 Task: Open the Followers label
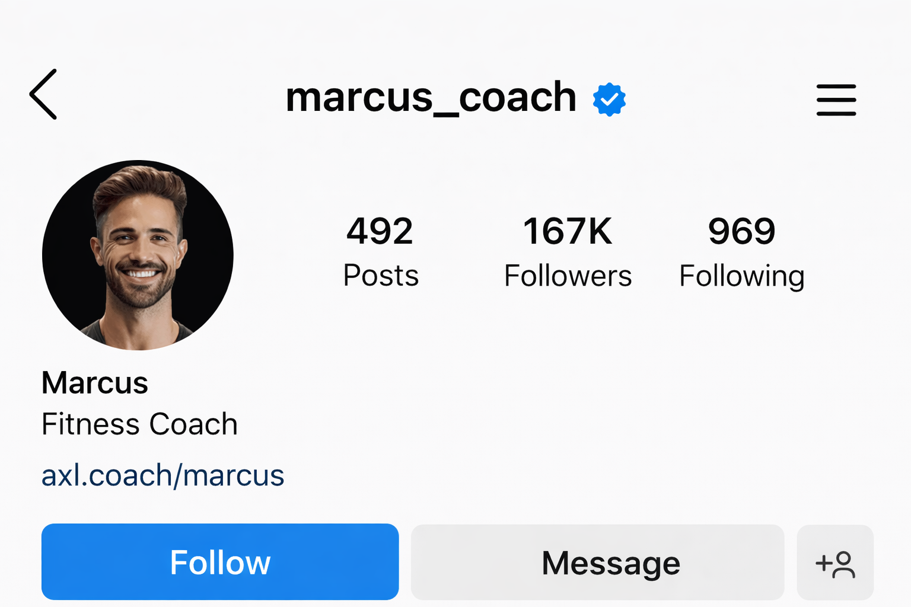568,276
